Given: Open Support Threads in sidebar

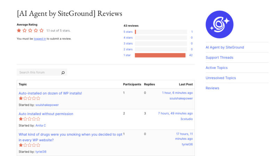Looking at the screenshot, I should [219, 58].
